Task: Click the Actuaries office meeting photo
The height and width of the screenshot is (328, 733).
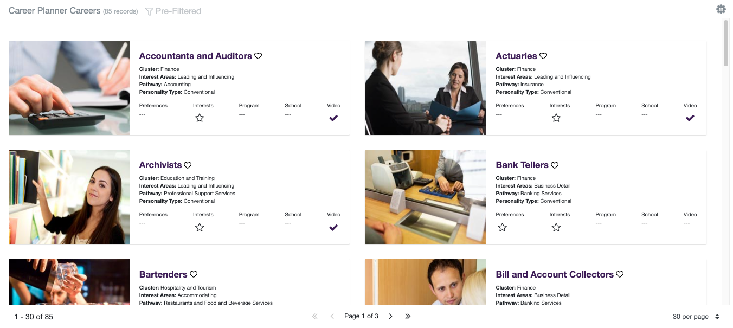Action: click(426, 88)
